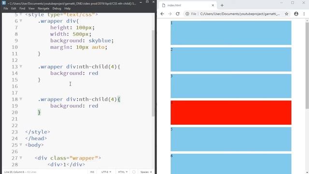Collapse the nth-child rule fold on line 18
Screen dimensions: 309x174
[x=21, y=99]
